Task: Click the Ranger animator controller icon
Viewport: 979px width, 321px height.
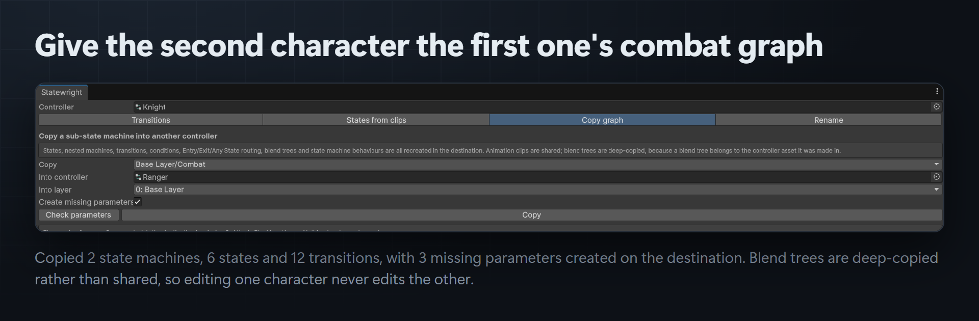Action: [x=138, y=177]
